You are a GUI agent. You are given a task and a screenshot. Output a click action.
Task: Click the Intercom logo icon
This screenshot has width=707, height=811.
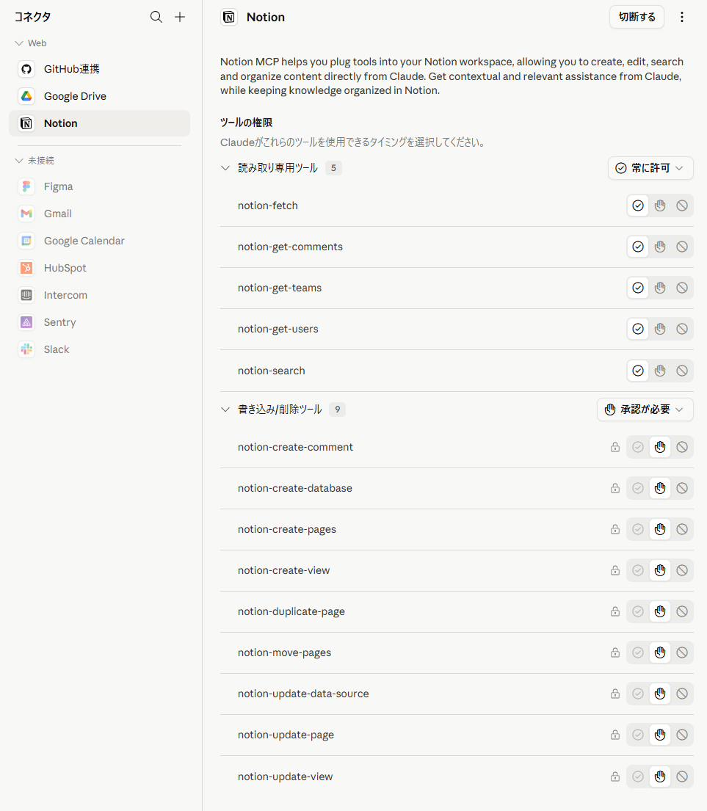click(x=26, y=295)
